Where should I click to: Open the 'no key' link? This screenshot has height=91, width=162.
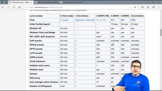64,20
